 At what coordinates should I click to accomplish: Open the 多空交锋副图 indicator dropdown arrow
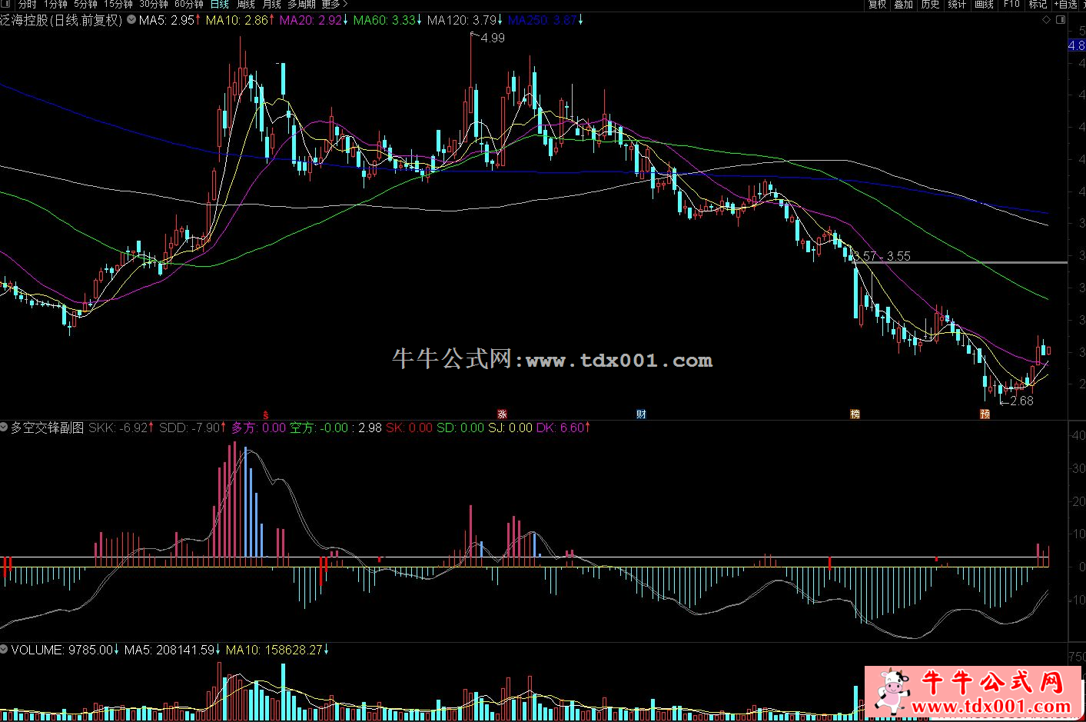pos(5,428)
